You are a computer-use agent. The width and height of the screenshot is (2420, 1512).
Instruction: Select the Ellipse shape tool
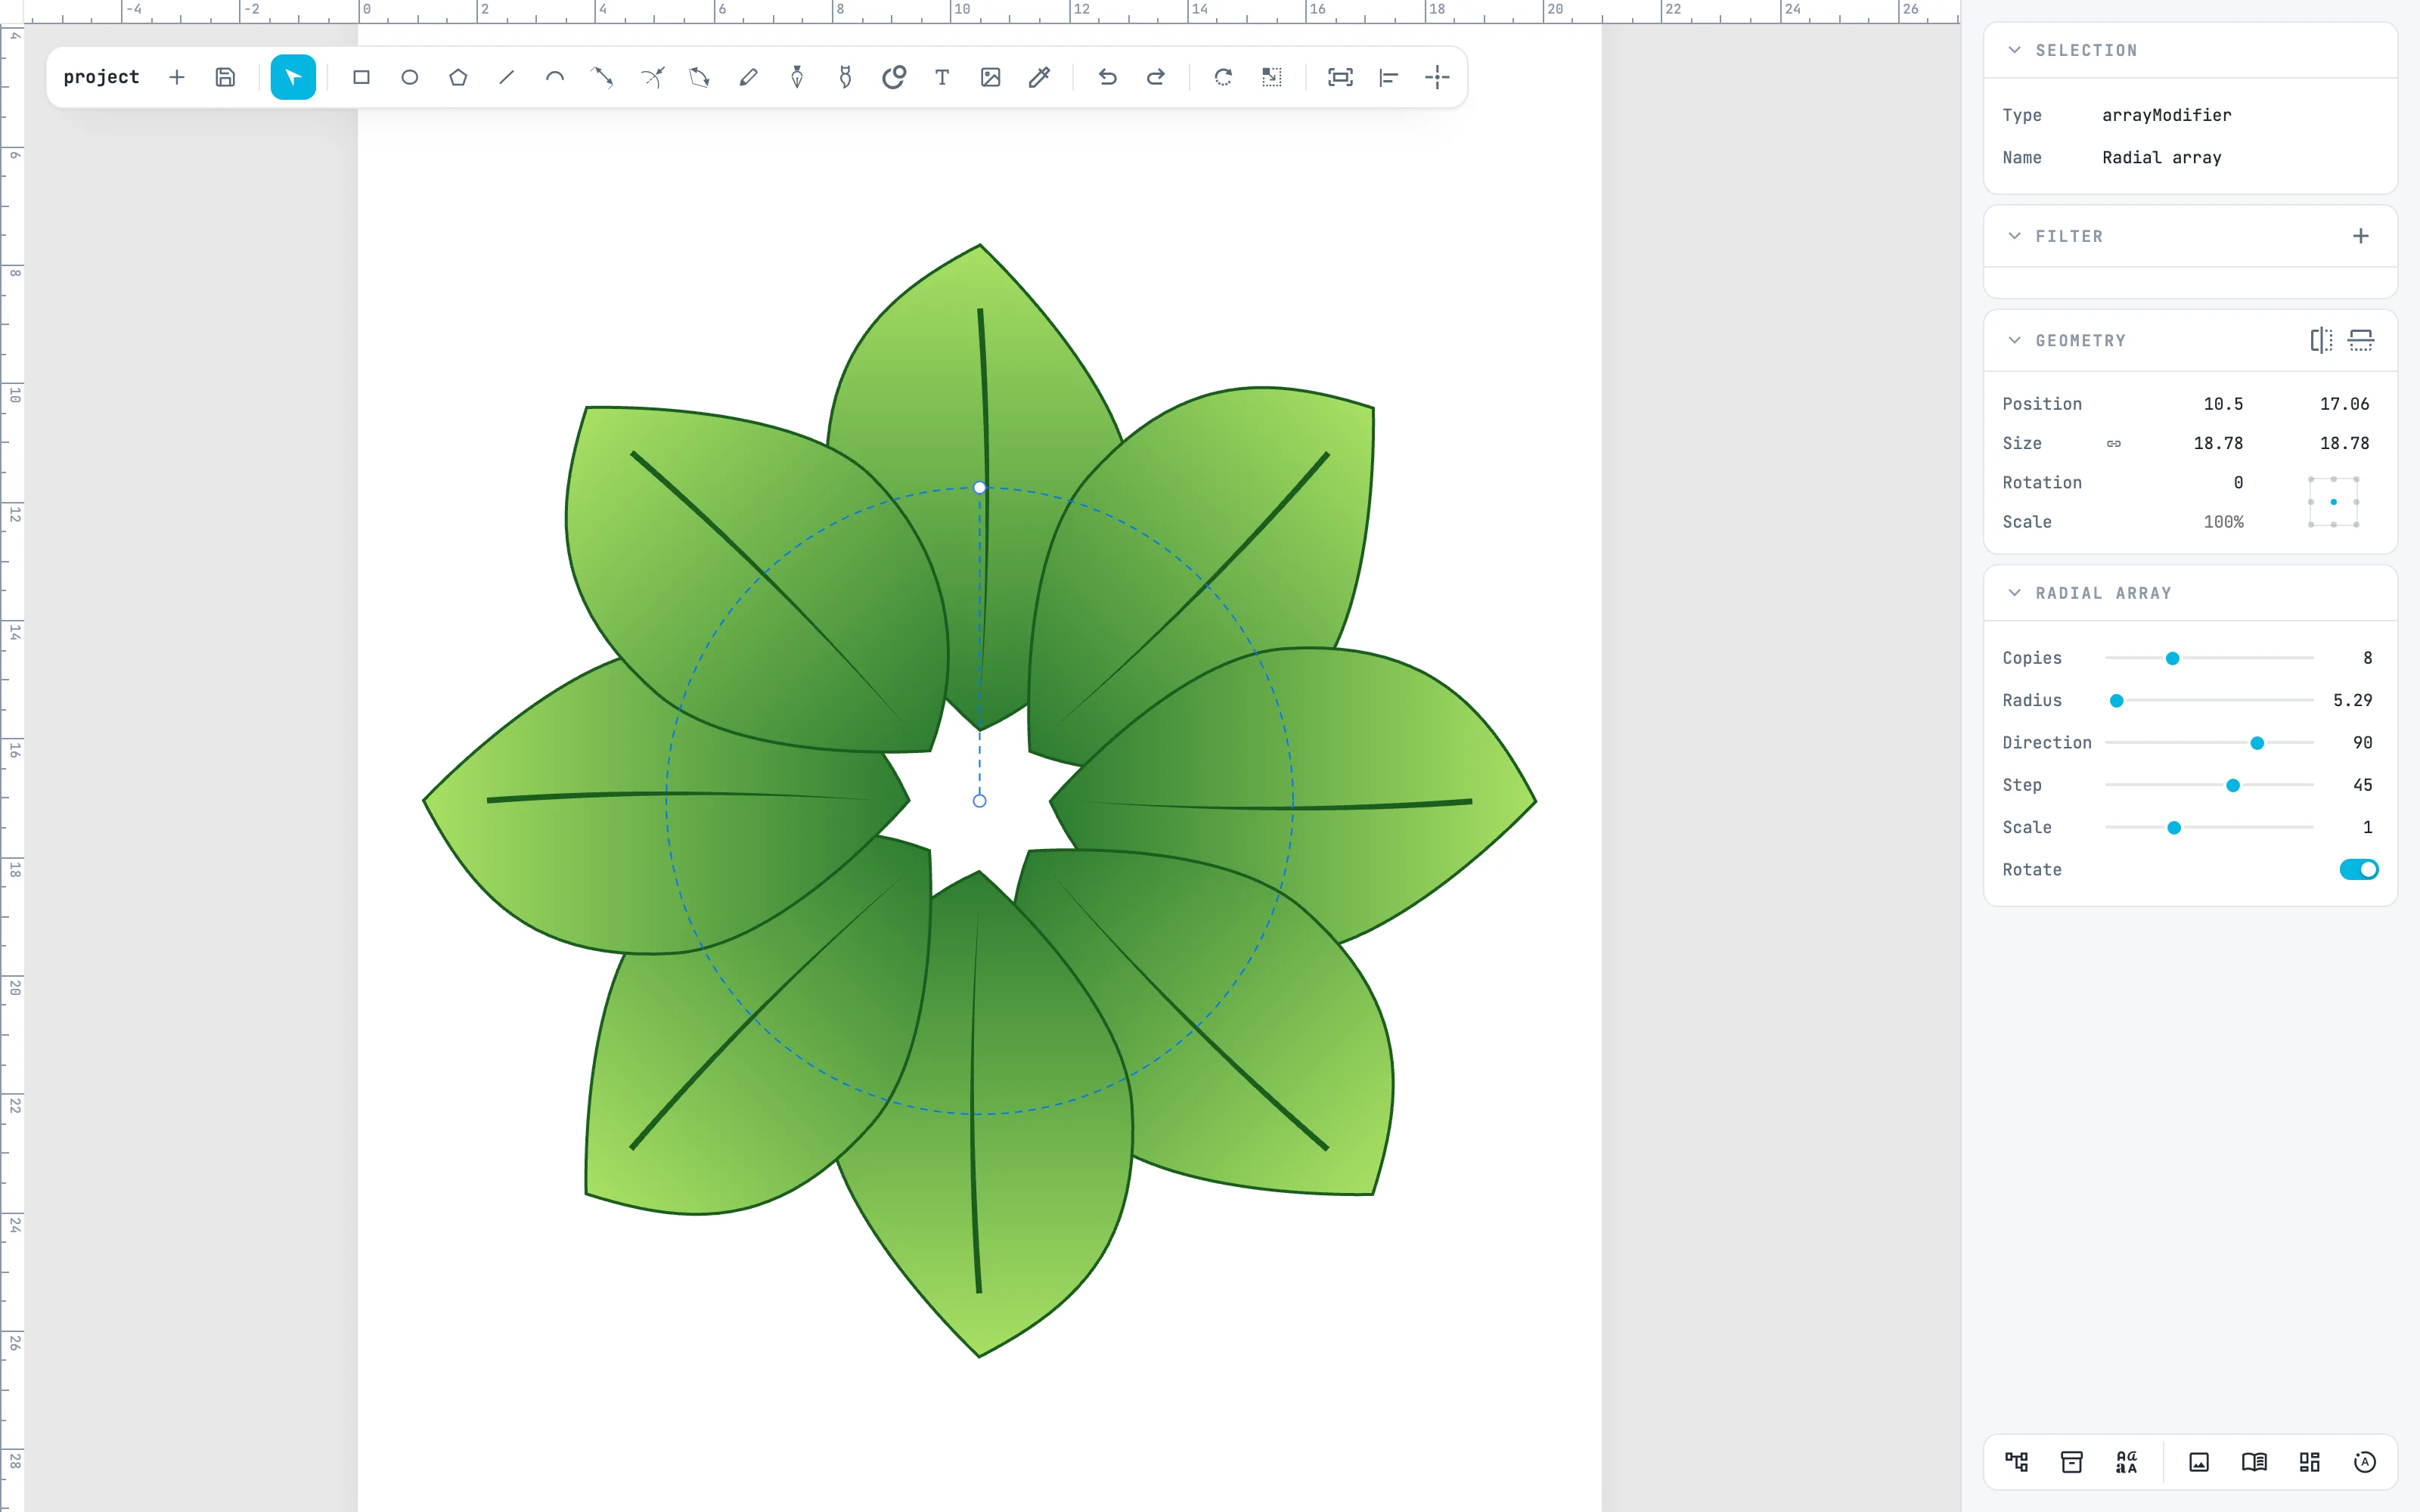click(409, 77)
